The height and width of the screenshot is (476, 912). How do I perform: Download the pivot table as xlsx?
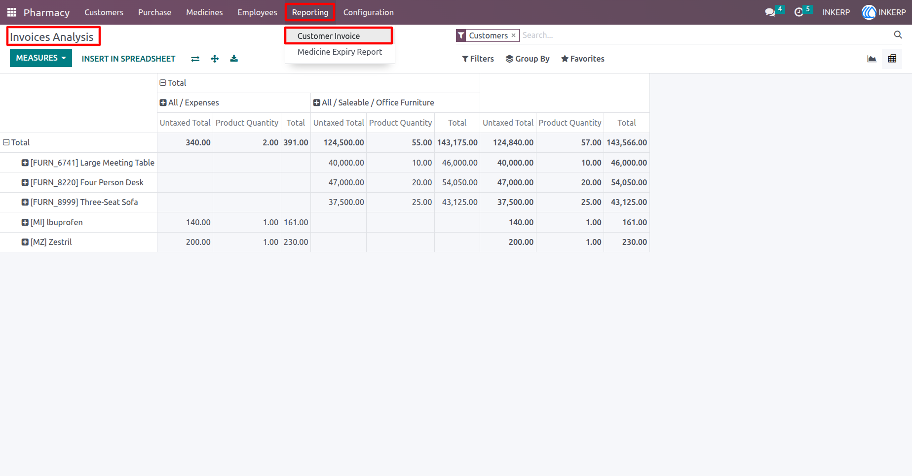coord(234,59)
